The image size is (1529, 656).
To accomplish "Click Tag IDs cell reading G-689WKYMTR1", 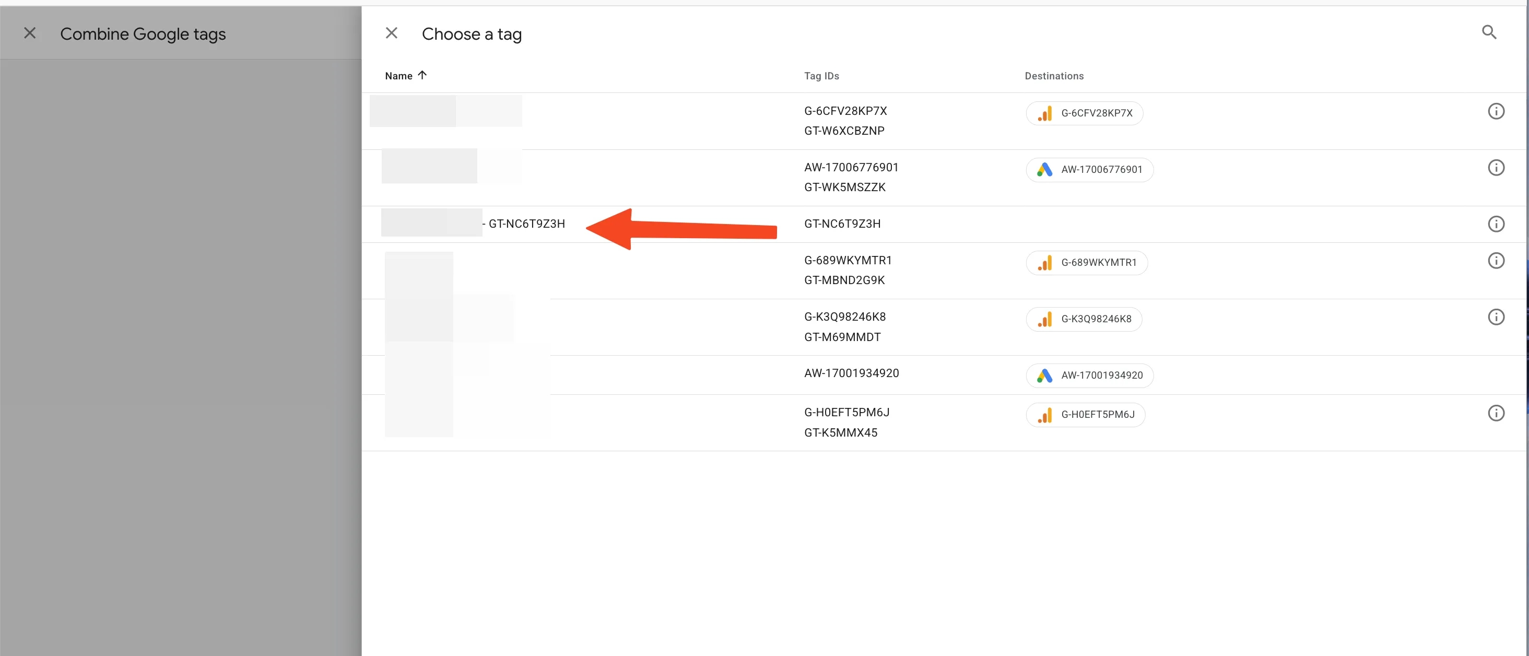I will tap(848, 261).
